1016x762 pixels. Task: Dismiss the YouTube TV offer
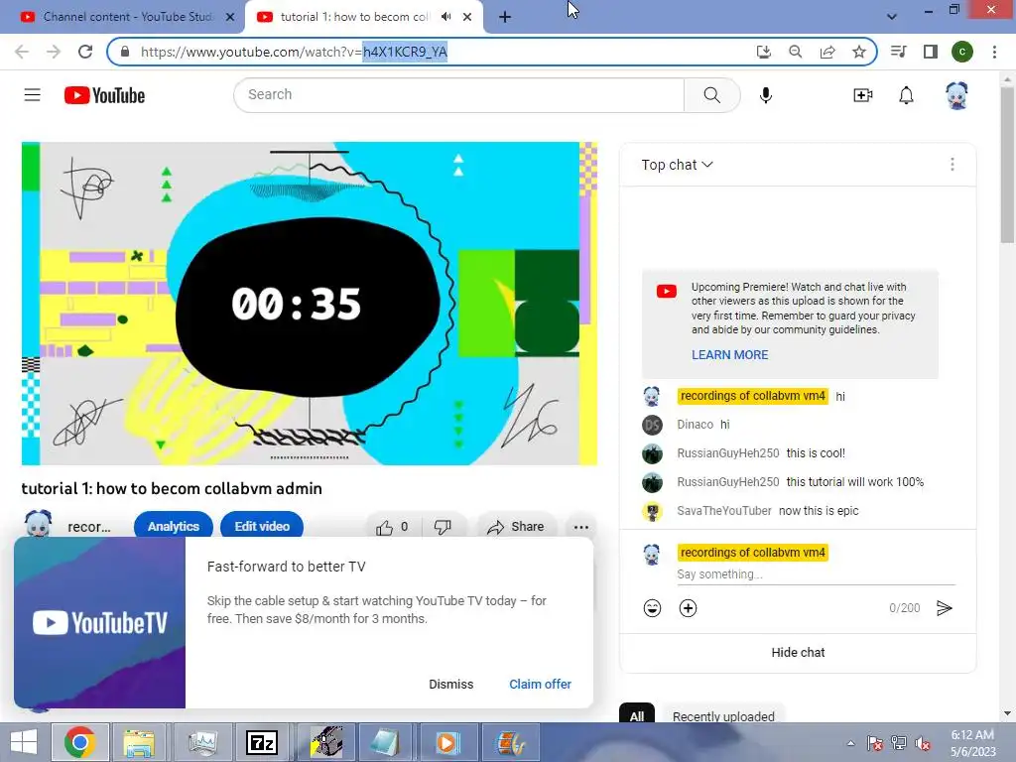point(451,684)
